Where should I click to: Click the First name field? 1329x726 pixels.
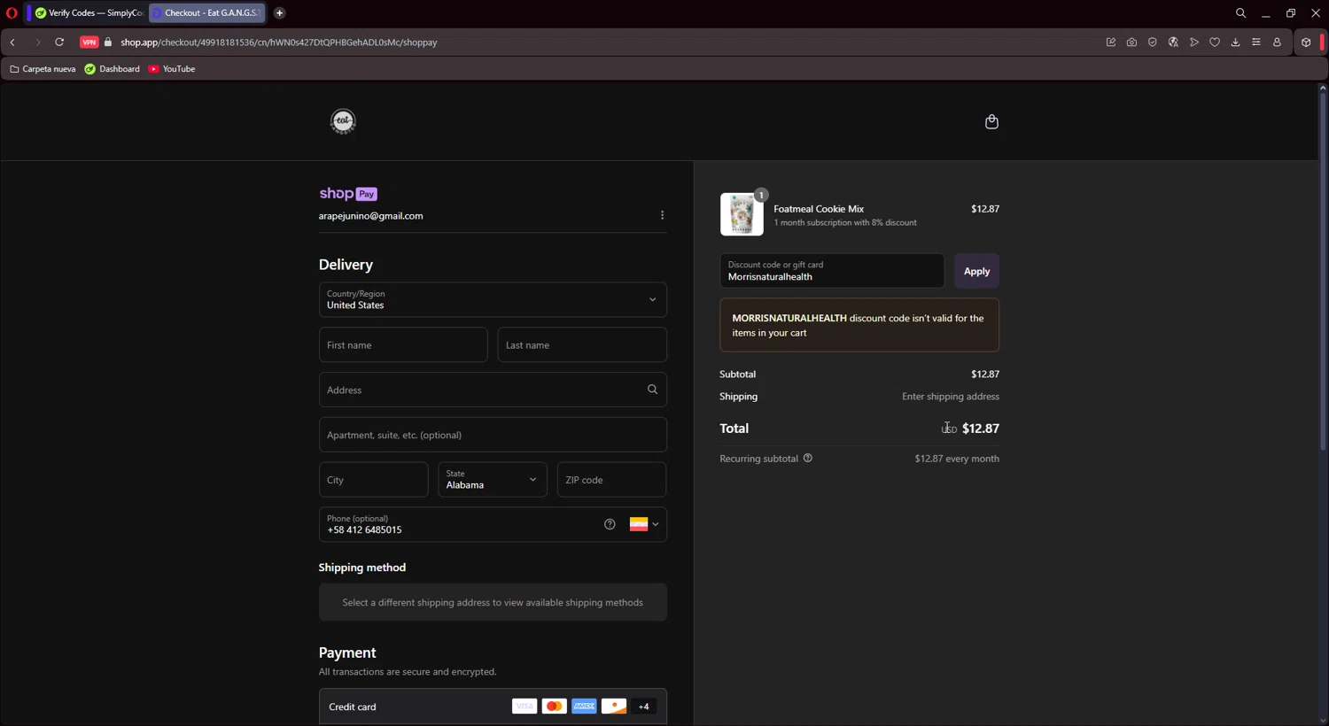point(403,345)
